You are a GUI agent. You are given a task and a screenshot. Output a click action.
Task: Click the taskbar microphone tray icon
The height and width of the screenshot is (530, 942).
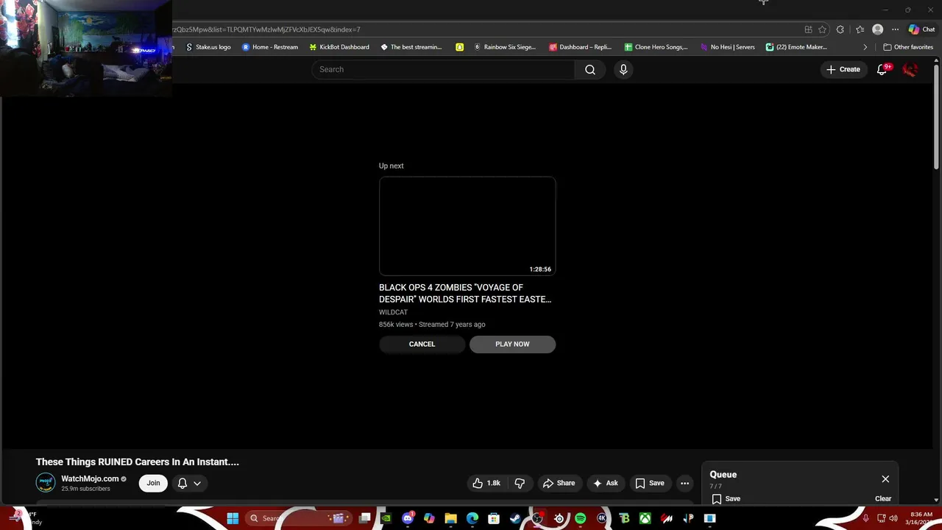click(866, 518)
